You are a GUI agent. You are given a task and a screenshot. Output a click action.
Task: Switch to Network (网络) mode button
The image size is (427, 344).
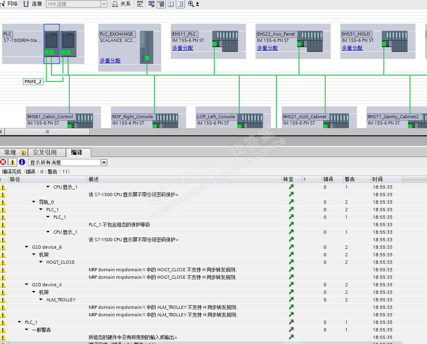tap(9, 4)
